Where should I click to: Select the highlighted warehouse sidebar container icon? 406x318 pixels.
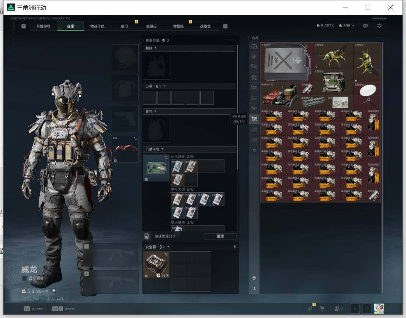pyautogui.click(x=254, y=119)
